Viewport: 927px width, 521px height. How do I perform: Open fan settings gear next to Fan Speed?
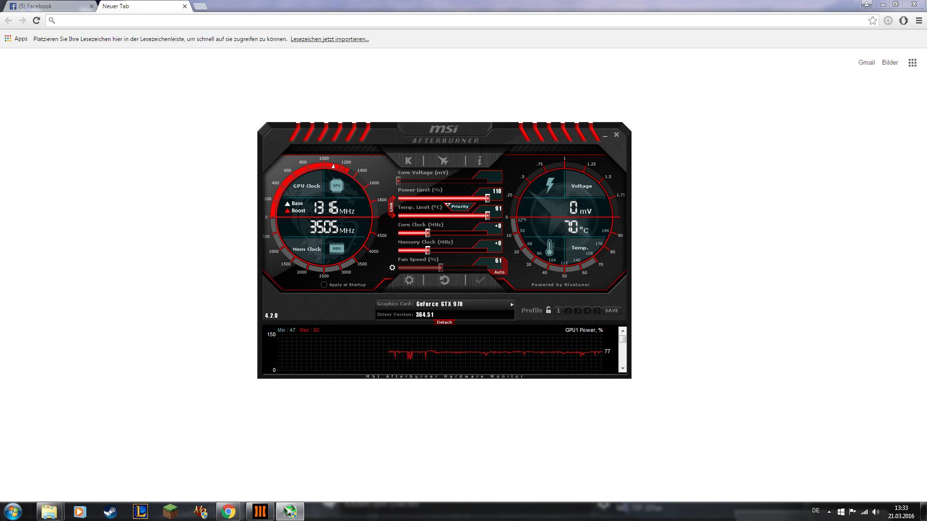[x=392, y=268]
